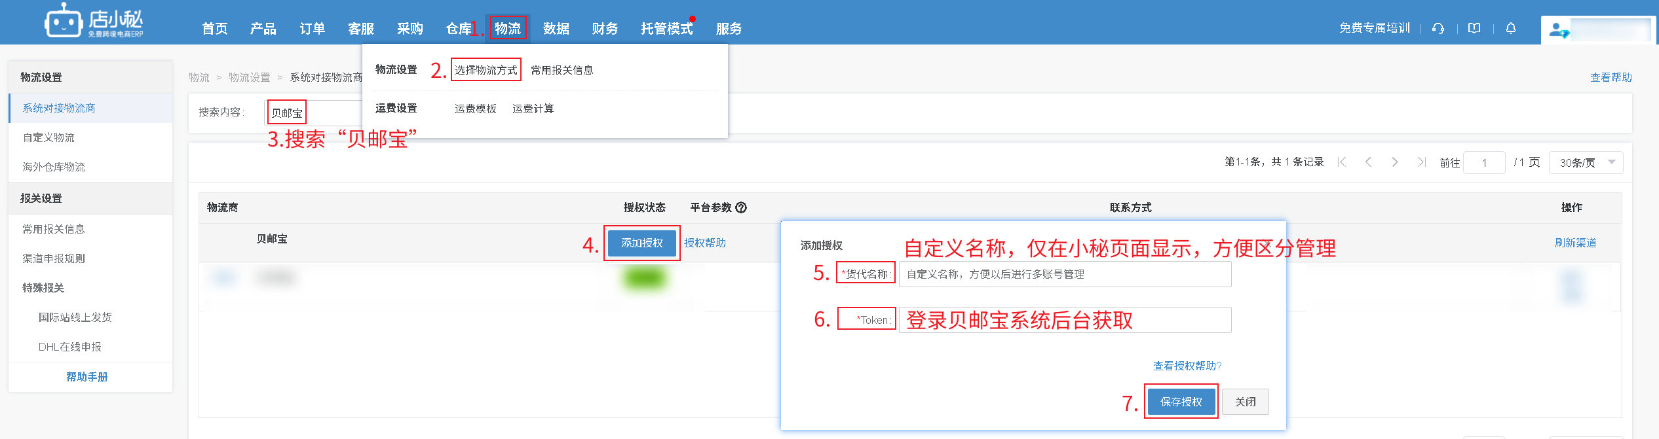Click 刷新渠道 link in 操作 column
1659x439 pixels.
[x=1575, y=243]
